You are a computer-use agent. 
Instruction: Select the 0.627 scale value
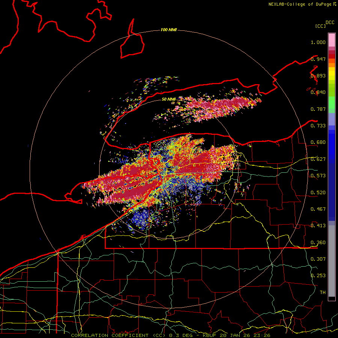click(318, 159)
